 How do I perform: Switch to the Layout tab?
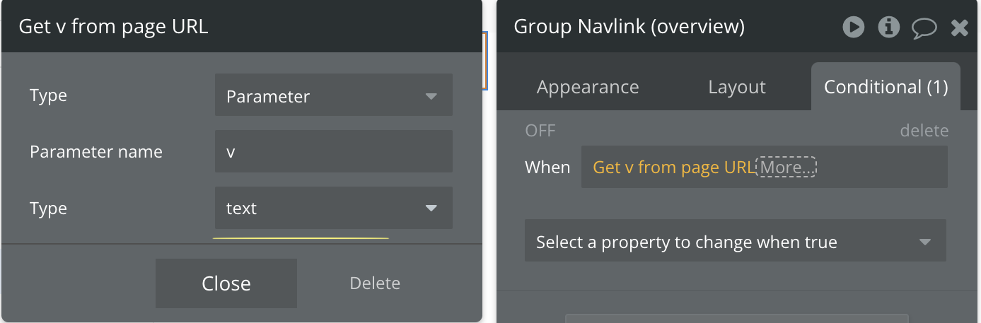737,87
